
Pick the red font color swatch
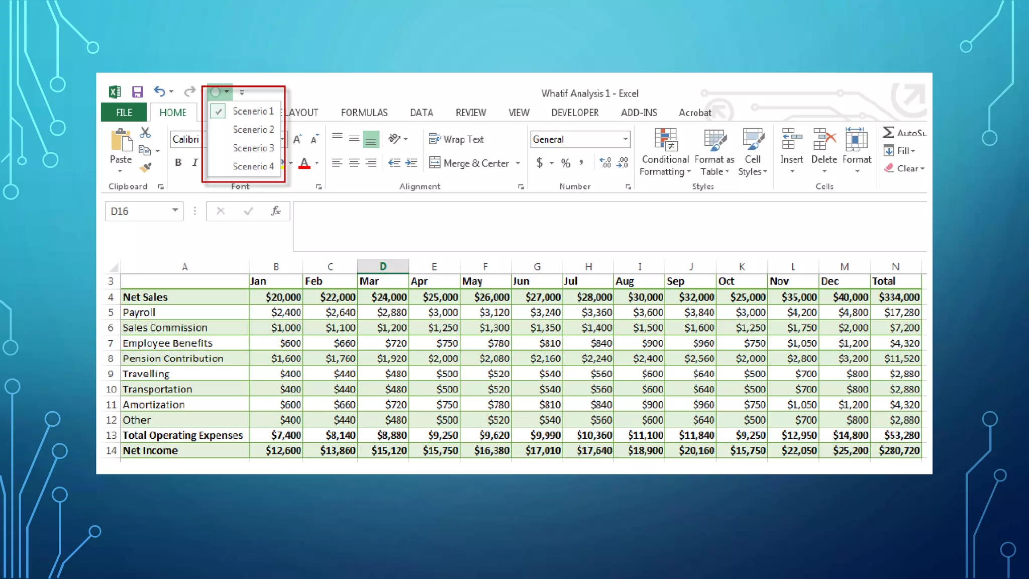click(x=304, y=163)
